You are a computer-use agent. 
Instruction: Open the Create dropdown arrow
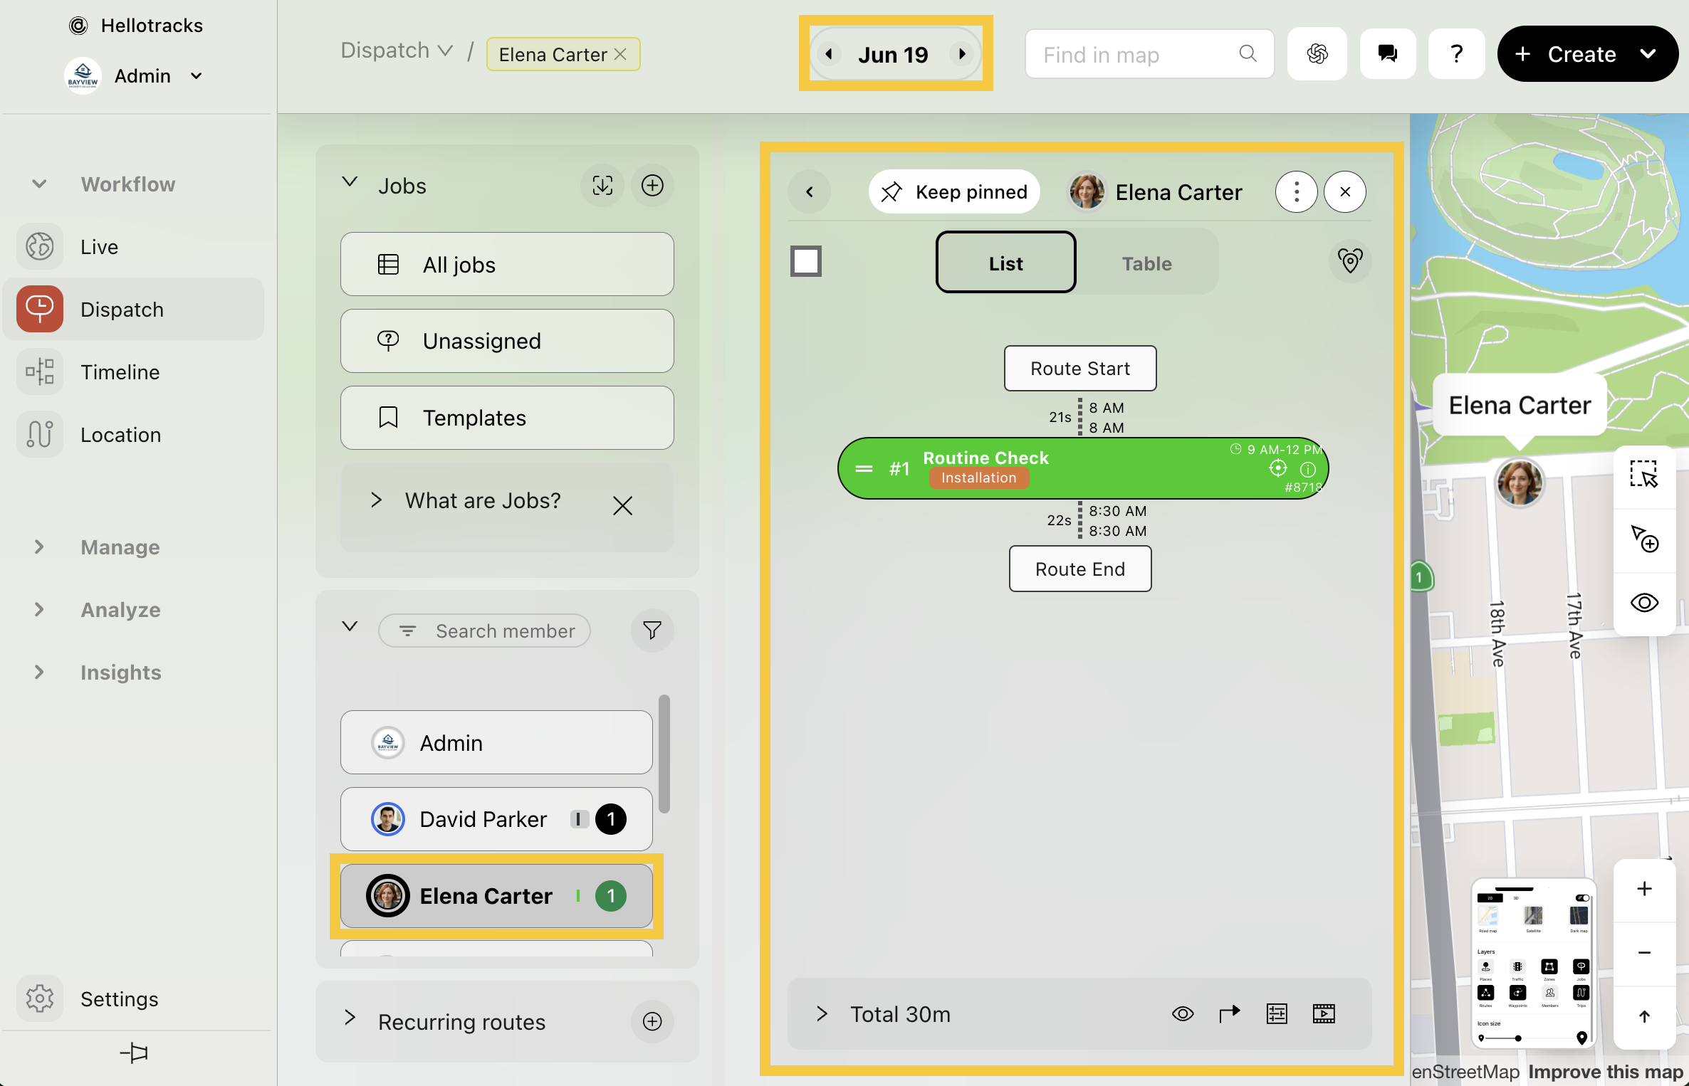pyautogui.click(x=1648, y=54)
